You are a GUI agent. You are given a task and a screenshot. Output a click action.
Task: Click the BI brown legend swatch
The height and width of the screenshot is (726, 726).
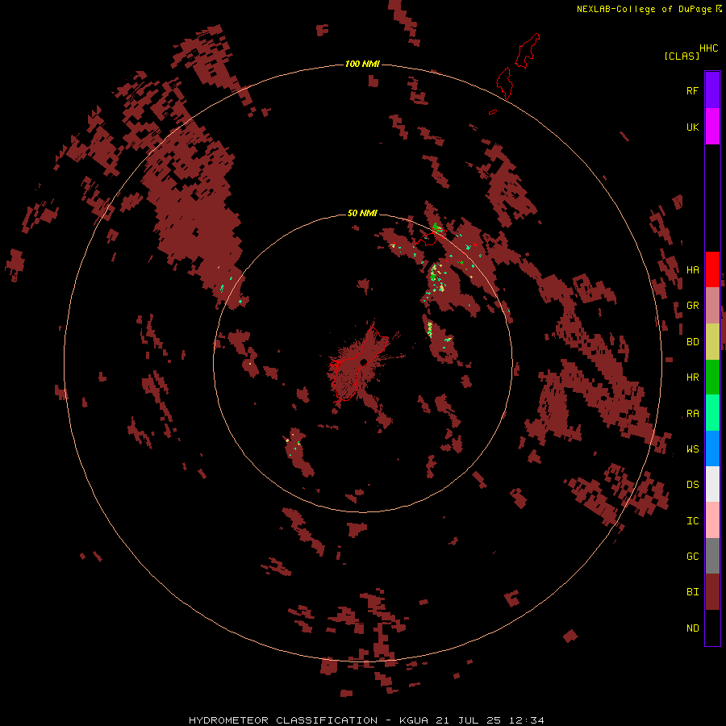[x=712, y=592]
